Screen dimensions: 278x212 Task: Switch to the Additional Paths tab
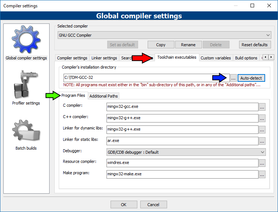(x=103, y=96)
